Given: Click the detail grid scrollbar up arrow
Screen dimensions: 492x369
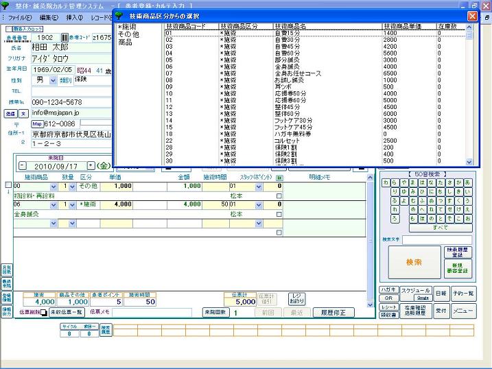Looking at the screenshot, I should tap(371, 178).
